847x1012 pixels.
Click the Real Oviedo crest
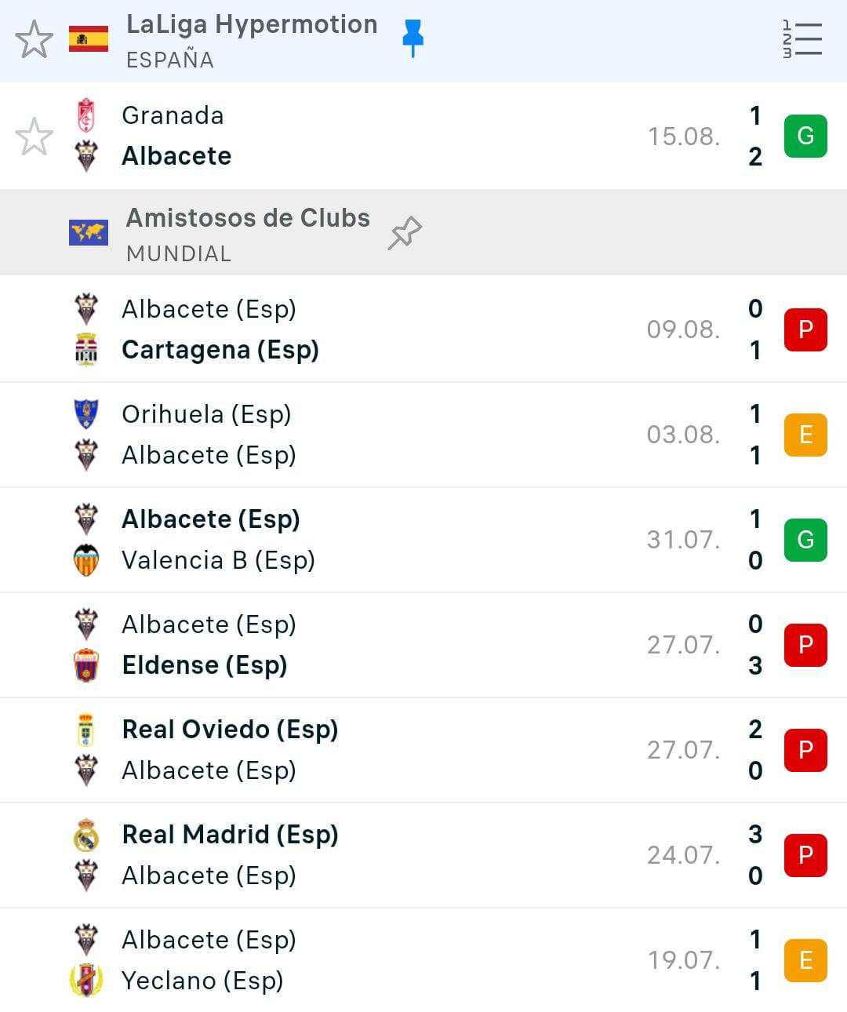86,730
